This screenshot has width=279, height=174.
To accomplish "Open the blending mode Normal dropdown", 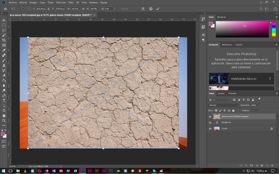I will [223, 105].
